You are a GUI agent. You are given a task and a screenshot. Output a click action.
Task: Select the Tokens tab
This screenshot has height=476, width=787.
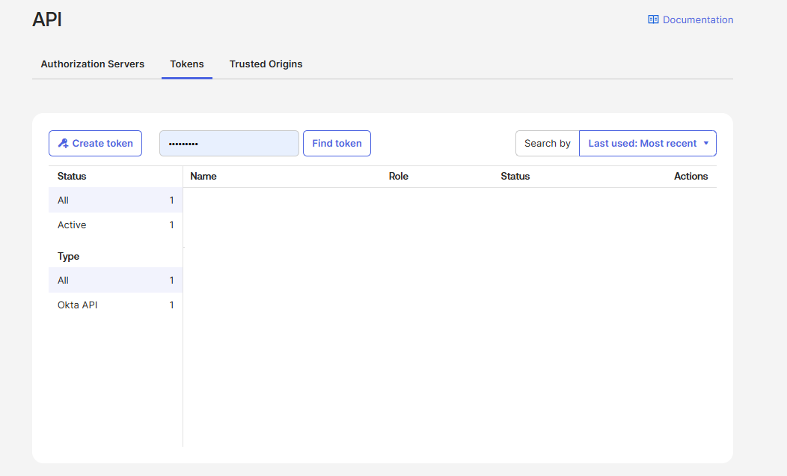pyautogui.click(x=187, y=64)
